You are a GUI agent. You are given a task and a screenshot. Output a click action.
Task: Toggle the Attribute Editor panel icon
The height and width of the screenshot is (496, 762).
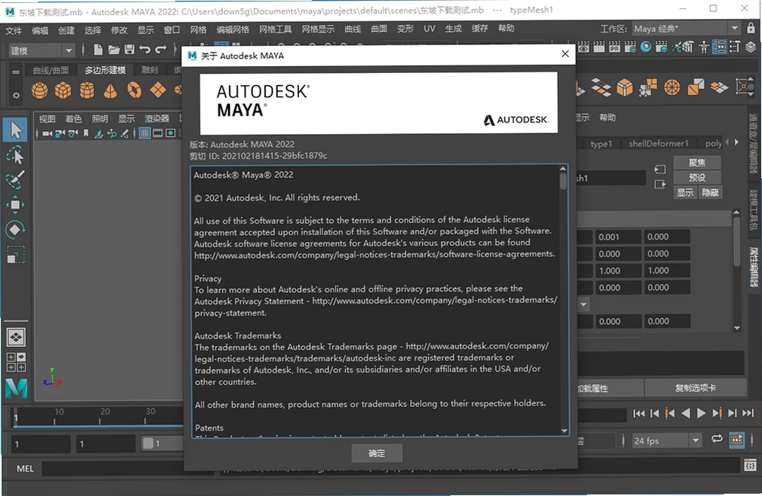[719, 47]
